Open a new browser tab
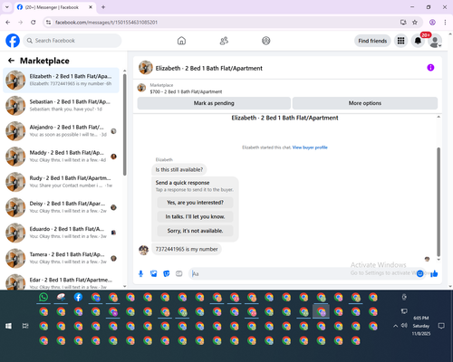 coord(103,7)
